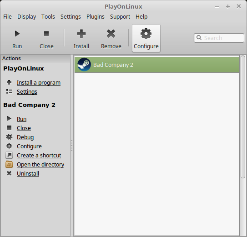This screenshot has height=237, width=247.
Task: Select the Bad Company 2 list entry
Action: point(156,65)
